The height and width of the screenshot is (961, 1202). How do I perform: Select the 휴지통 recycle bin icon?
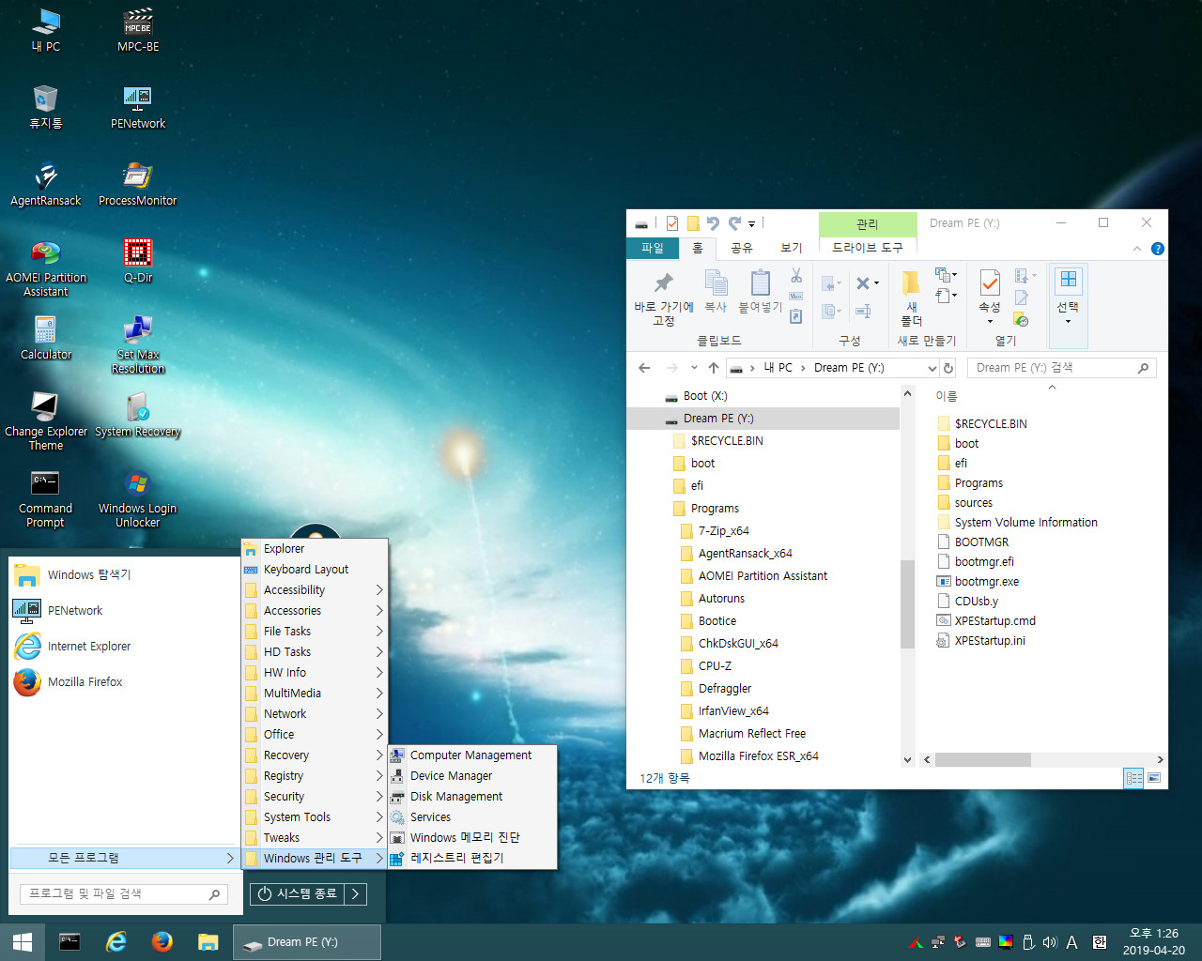point(45,107)
